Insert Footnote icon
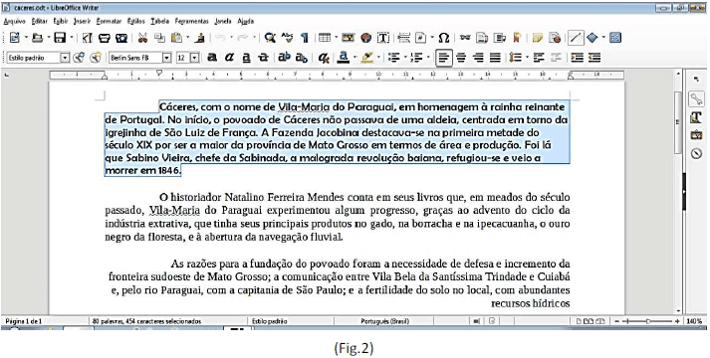Viewport: 710px width, 358px height. [x=483, y=38]
